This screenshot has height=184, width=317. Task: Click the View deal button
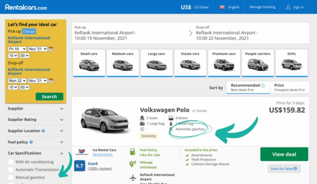click(284, 154)
